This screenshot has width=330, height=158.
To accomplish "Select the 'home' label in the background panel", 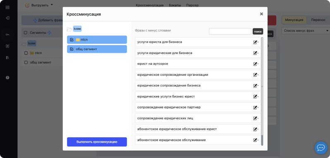I will point(32,43).
